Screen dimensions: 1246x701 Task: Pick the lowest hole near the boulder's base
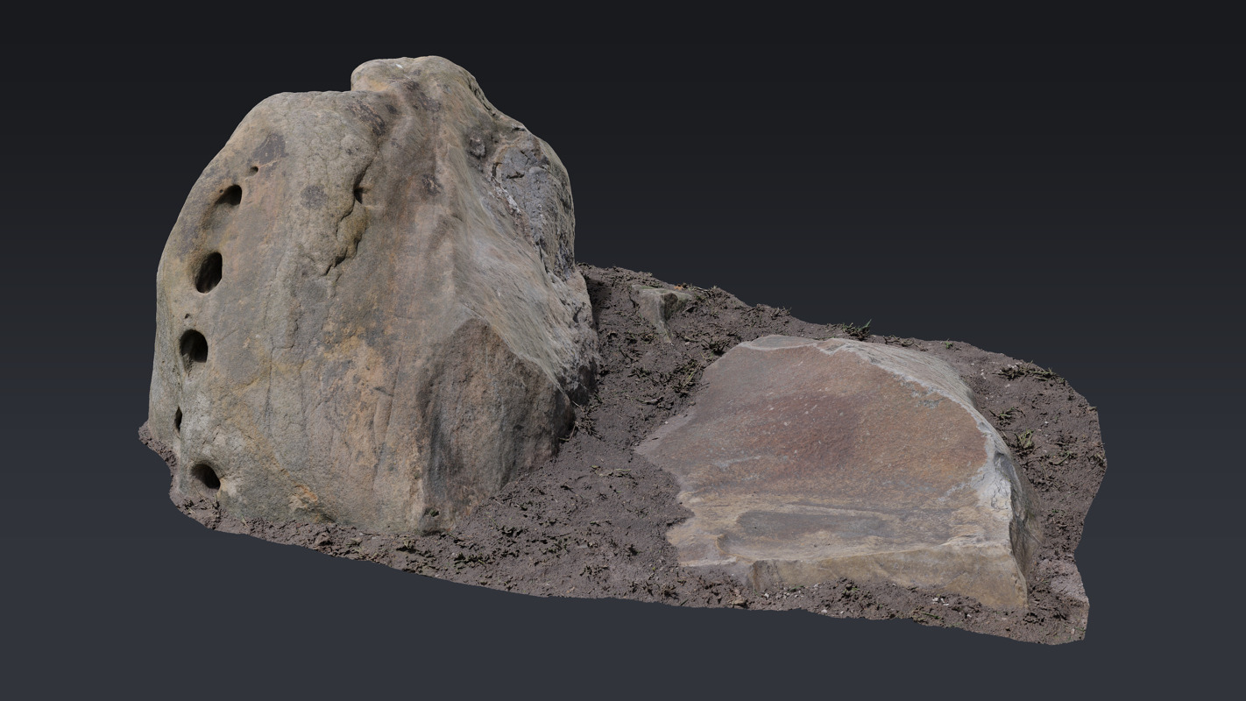206,476
